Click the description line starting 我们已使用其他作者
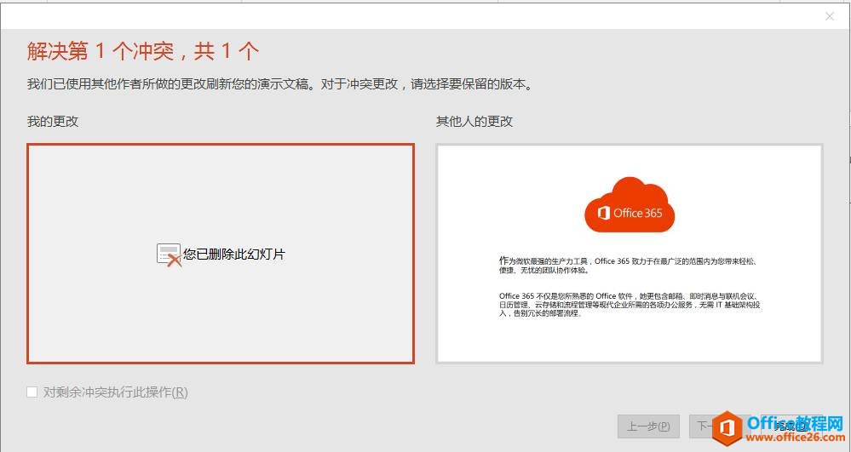The height and width of the screenshot is (452, 851). pyautogui.click(x=280, y=84)
